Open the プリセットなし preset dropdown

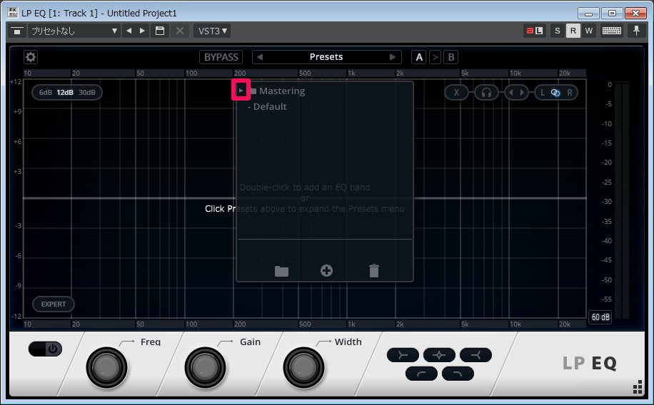(74, 31)
